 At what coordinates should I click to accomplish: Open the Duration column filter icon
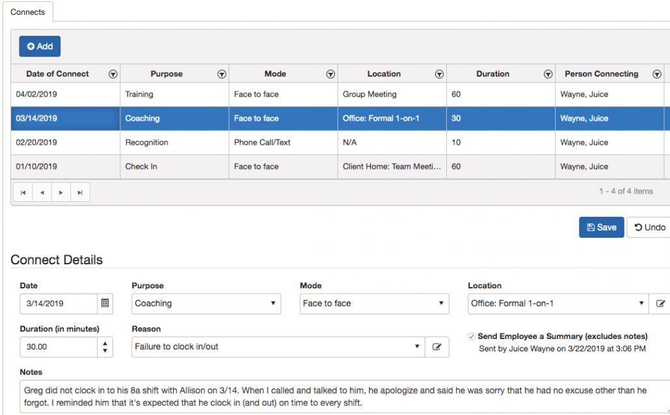point(548,74)
